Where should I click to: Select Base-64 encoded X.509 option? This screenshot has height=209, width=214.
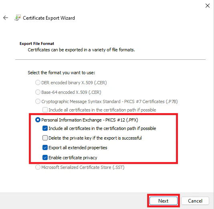[x=38, y=92]
